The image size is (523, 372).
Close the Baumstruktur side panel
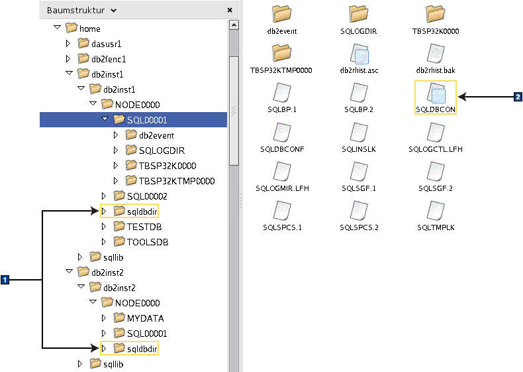click(x=230, y=10)
